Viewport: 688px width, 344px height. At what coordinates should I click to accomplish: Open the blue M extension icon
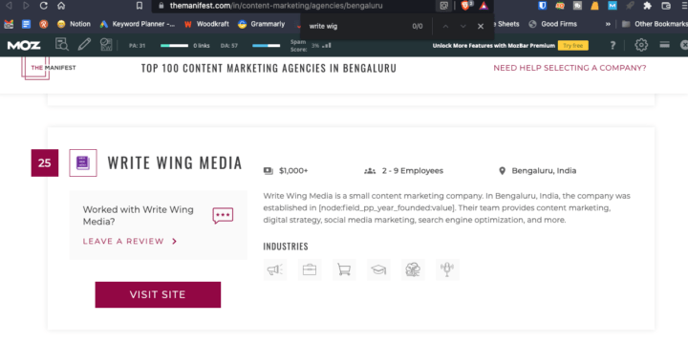pyautogui.click(x=613, y=6)
